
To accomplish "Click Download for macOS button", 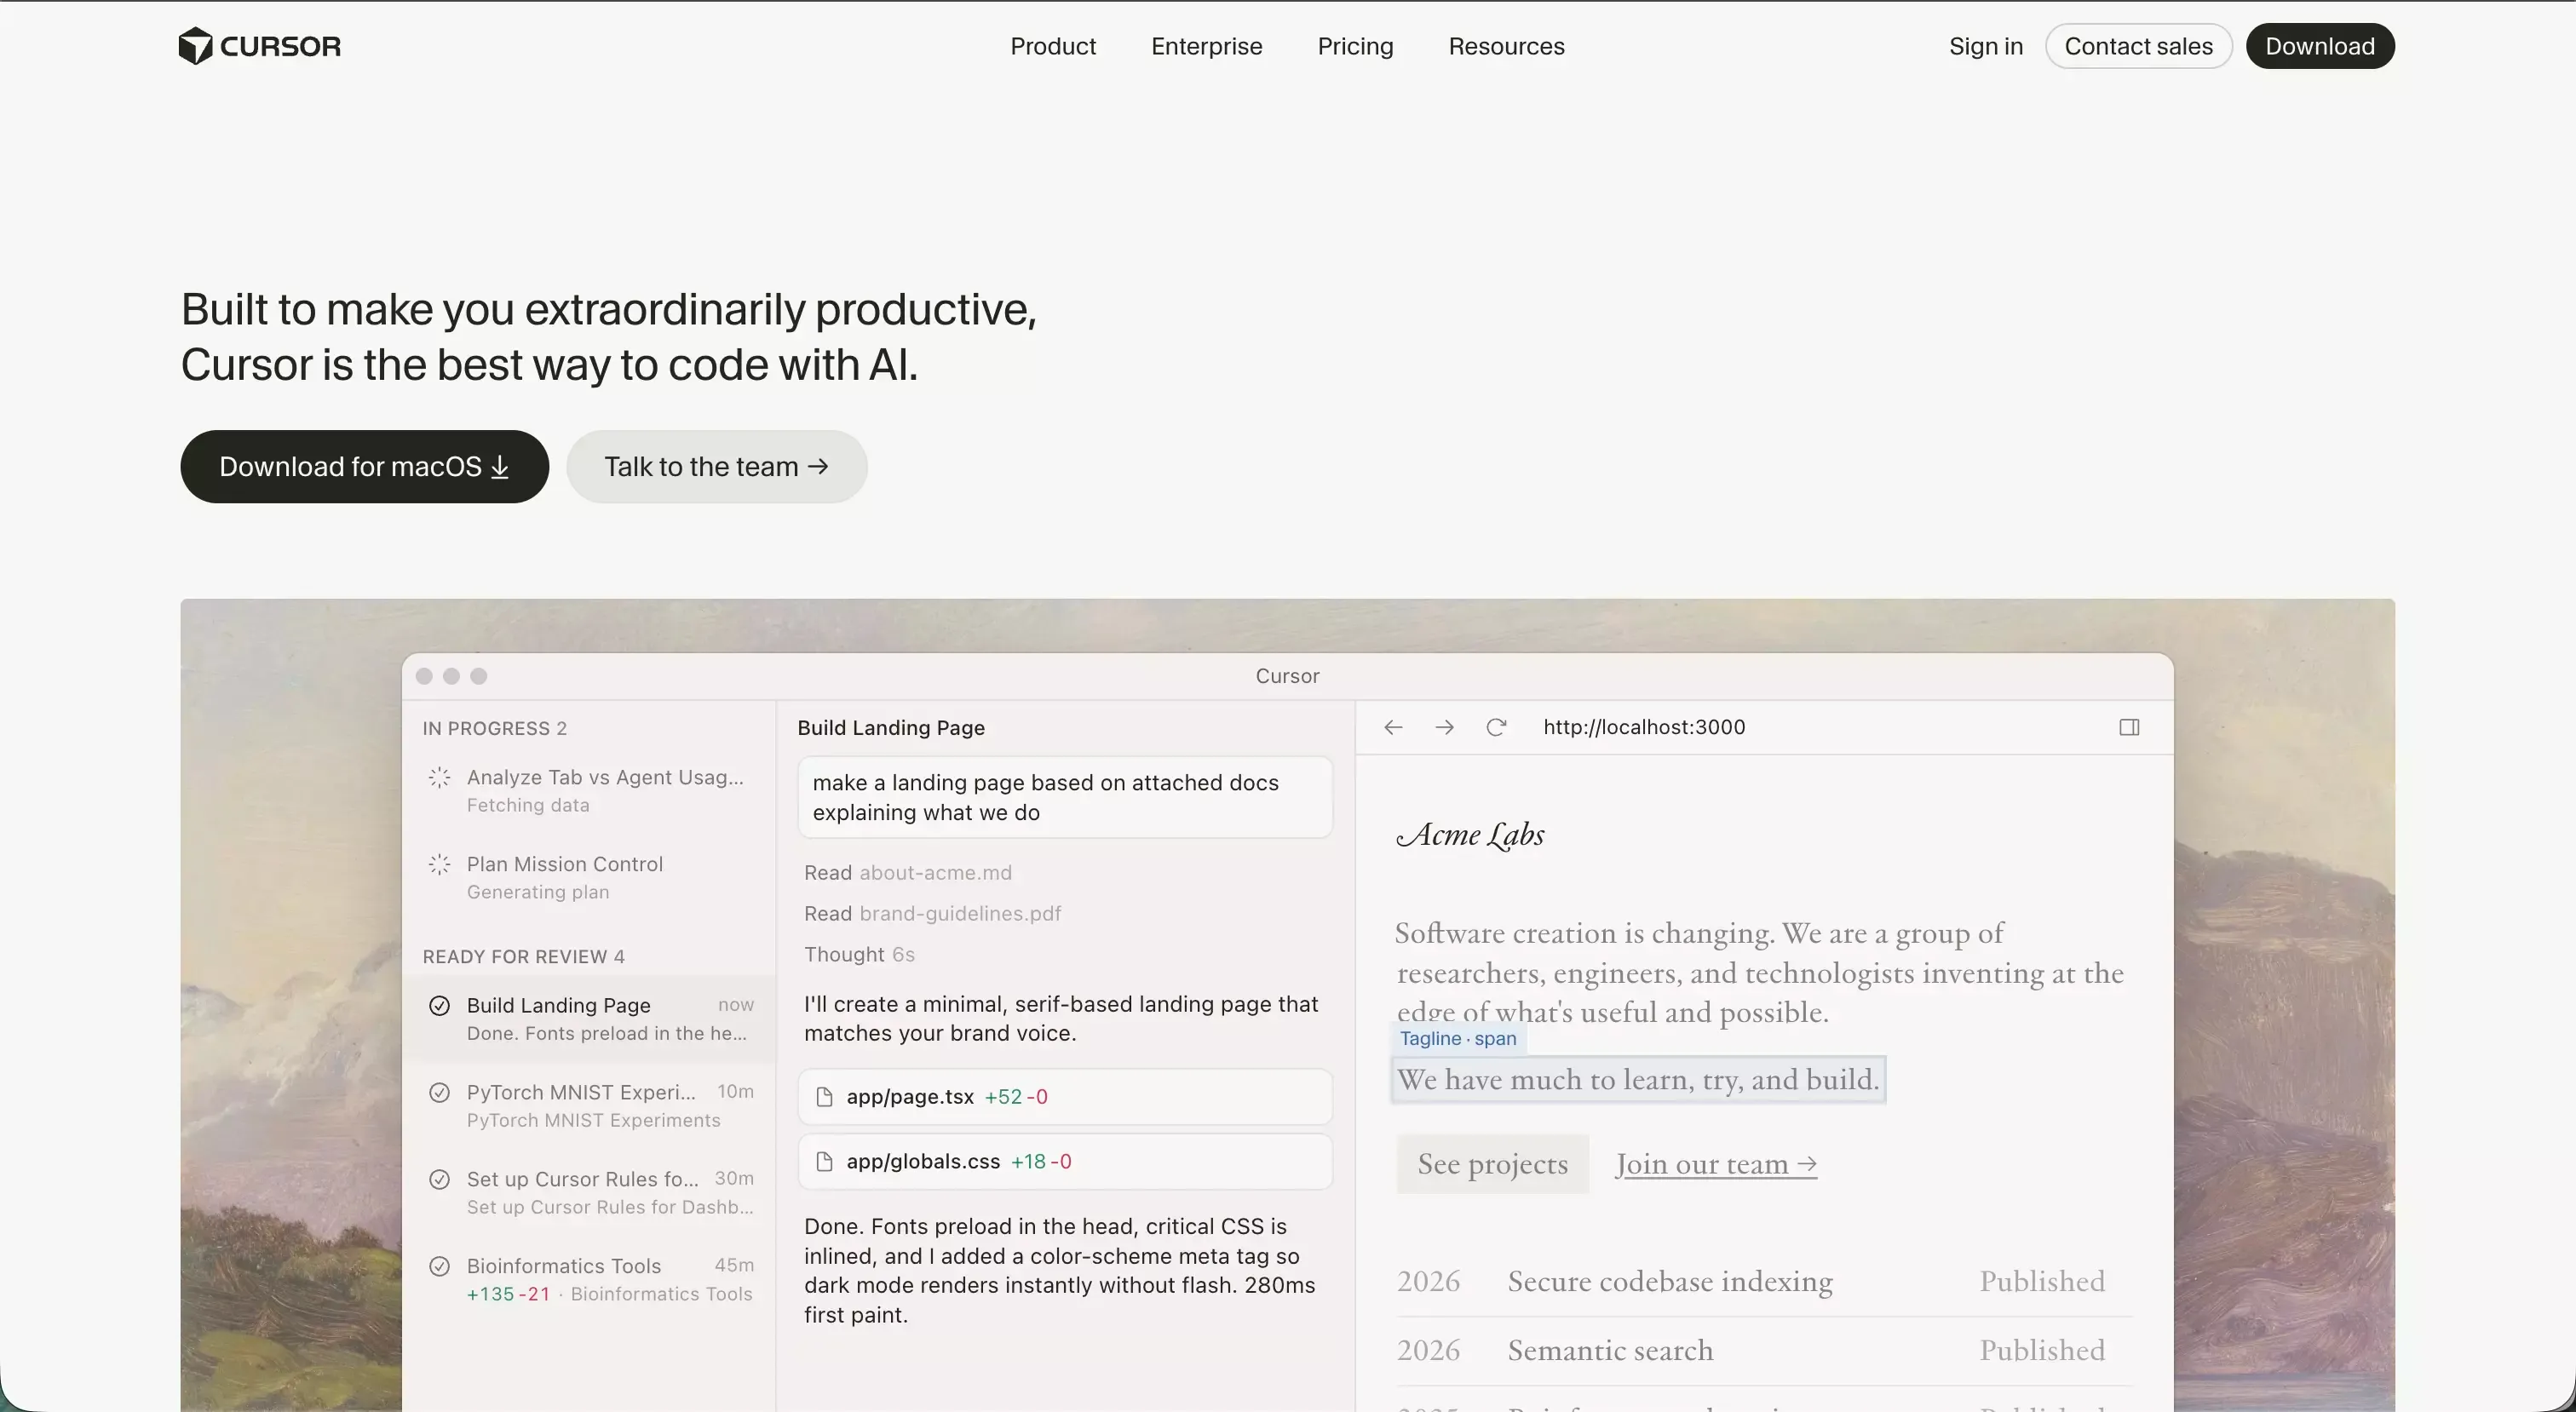I will [364, 467].
